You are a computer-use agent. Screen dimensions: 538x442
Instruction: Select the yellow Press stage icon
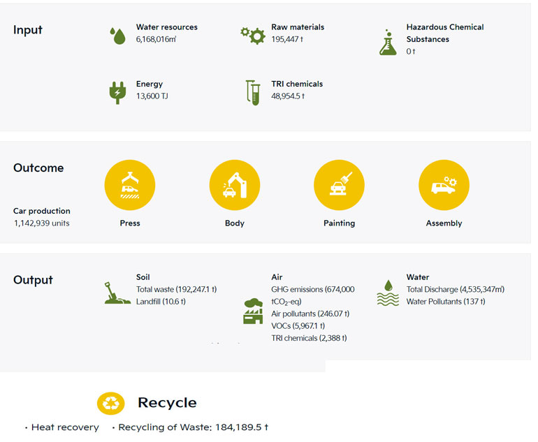(x=130, y=185)
